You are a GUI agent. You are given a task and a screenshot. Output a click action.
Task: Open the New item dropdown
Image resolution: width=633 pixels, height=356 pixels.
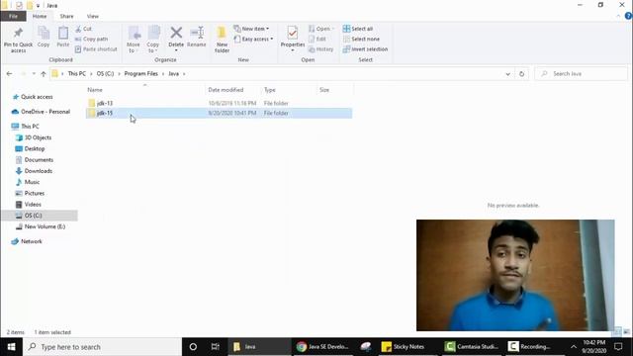pos(251,29)
